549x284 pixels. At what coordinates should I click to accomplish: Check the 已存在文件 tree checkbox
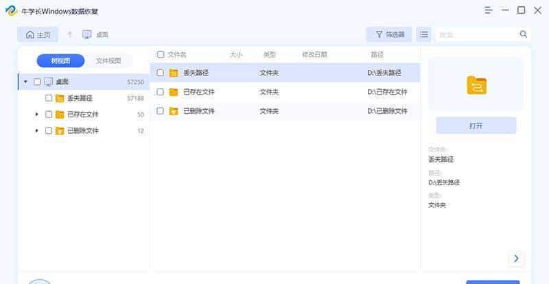tap(49, 114)
